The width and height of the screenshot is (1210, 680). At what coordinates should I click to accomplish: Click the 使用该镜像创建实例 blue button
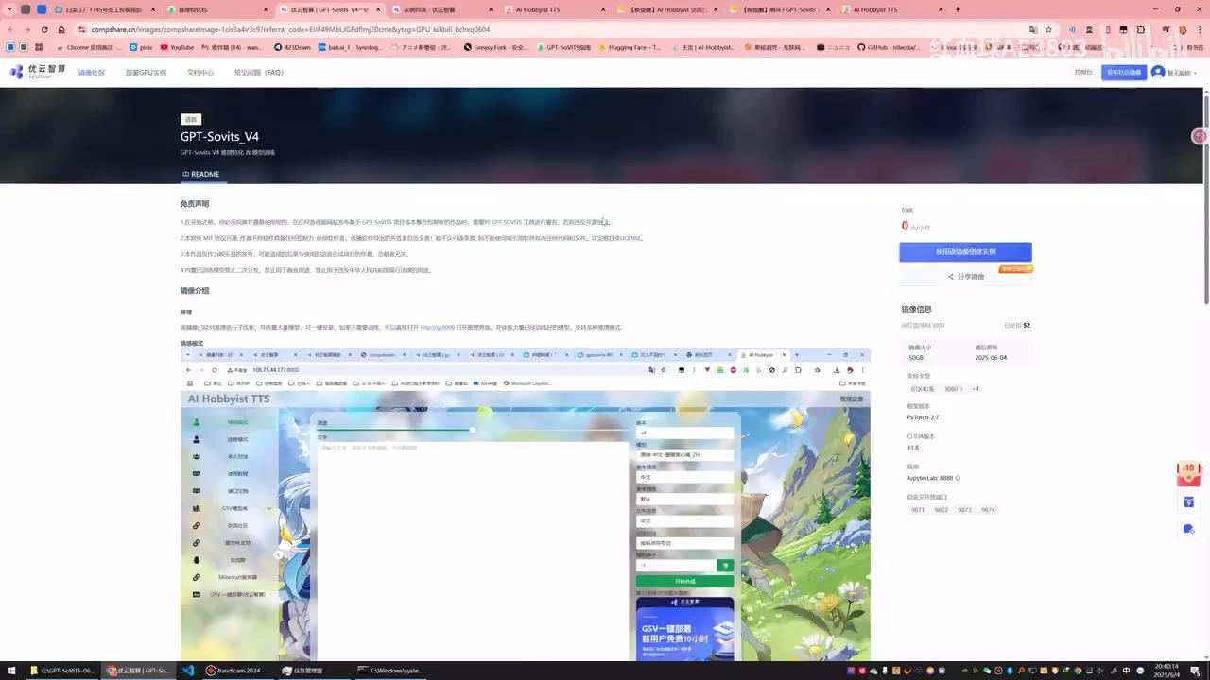click(x=964, y=251)
